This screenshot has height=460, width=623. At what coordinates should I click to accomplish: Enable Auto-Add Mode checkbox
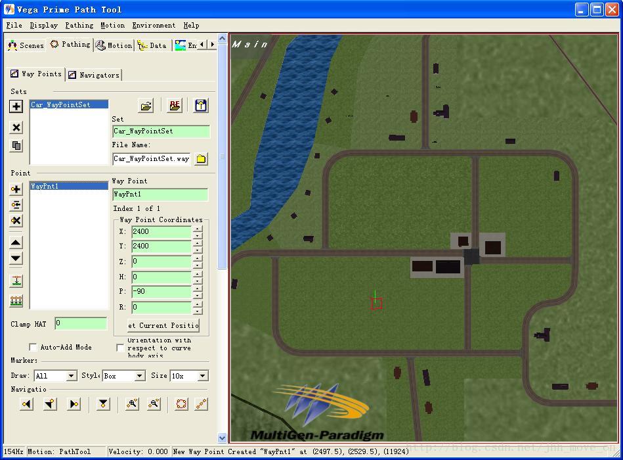coord(33,347)
